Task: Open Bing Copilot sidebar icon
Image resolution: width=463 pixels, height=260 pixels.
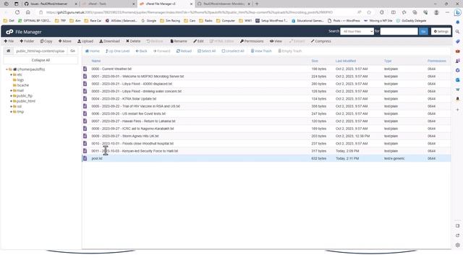Action: pos(457,12)
